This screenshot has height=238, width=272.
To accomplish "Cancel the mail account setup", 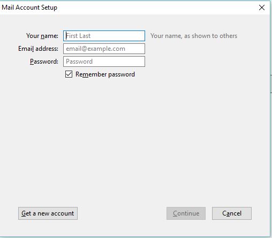I will [x=232, y=213].
